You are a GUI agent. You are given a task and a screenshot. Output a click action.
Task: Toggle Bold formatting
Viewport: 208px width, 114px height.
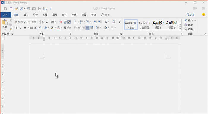(16, 28)
